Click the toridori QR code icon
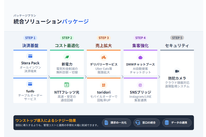Viewport: 206px width, 137px height. [x=104, y=85]
